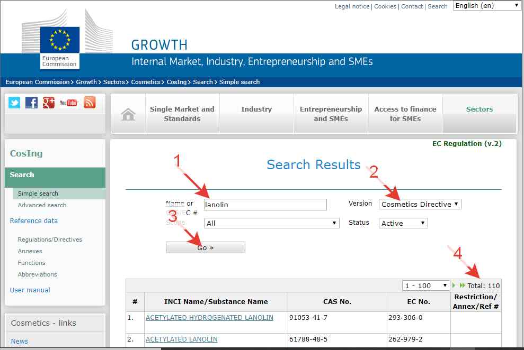Open the Twitter social icon

click(x=14, y=103)
